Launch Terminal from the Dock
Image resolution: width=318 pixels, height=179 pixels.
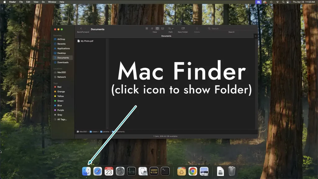click(165, 171)
